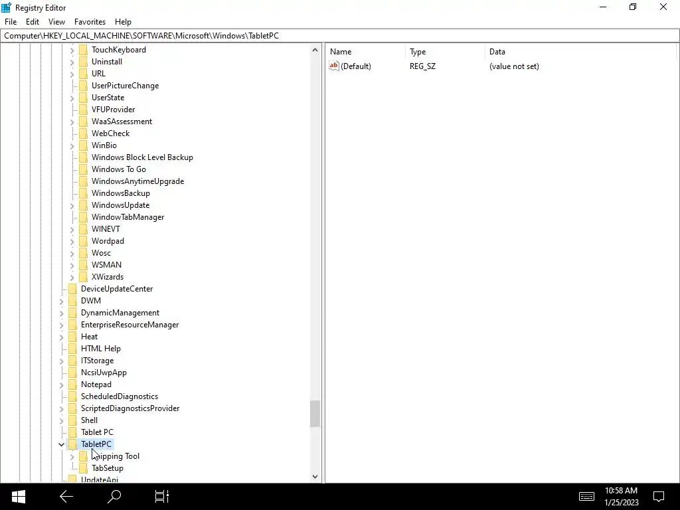680x510 pixels.
Task: Click the TabSetup folder icon
Action: [83, 468]
